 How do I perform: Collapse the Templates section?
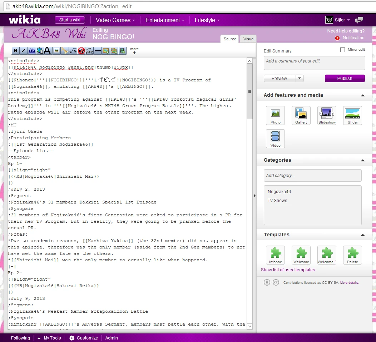tap(363, 235)
